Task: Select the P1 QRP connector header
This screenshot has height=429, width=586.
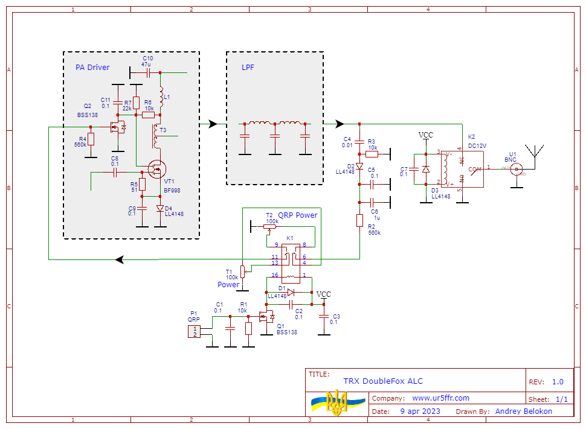Action: pos(195,331)
